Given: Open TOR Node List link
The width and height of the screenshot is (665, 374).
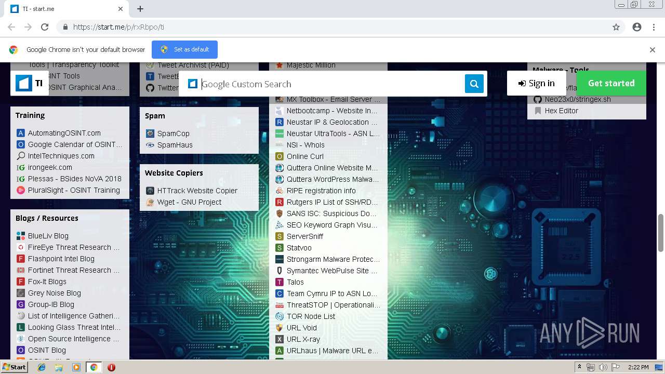Looking at the screenshot, I should pos(311,316).
